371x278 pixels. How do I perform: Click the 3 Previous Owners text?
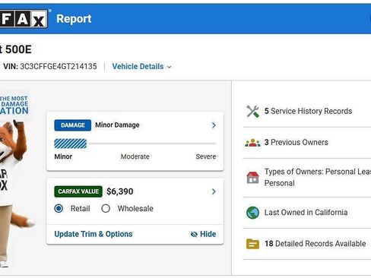click(296, 142)
